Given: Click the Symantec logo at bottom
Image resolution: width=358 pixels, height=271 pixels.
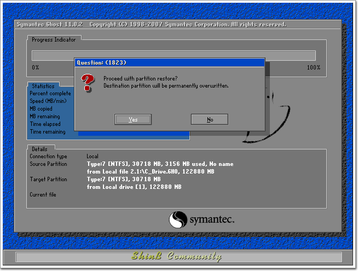Looking at the screenshot, I should (x=201, y=220).
